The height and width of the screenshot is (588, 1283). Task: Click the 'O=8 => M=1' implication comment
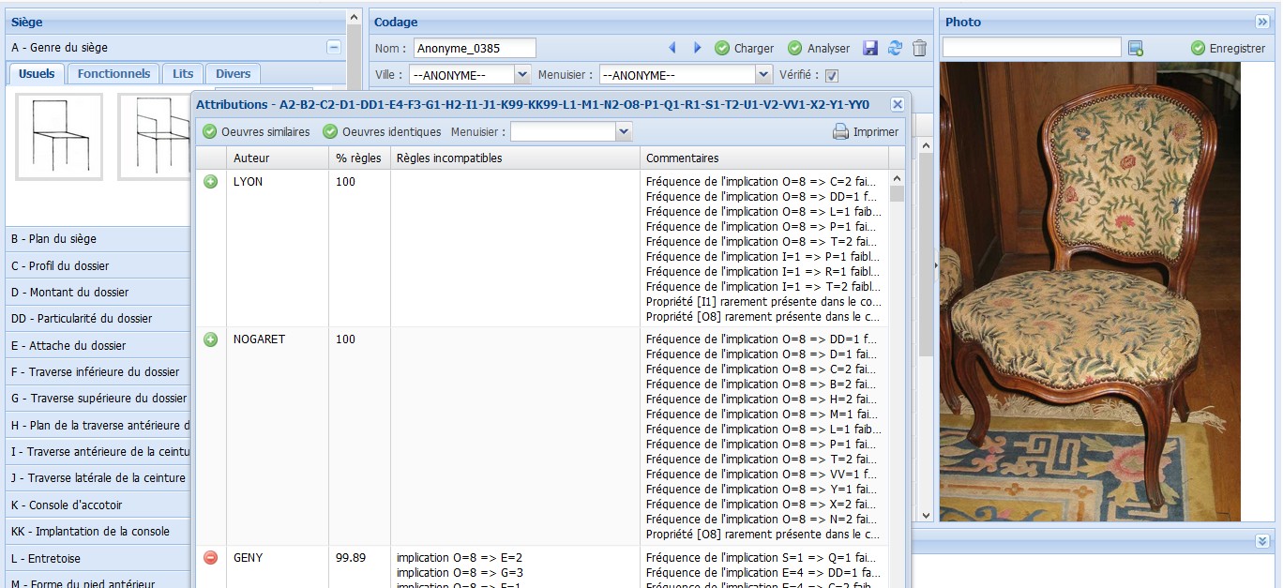[762, 415]
